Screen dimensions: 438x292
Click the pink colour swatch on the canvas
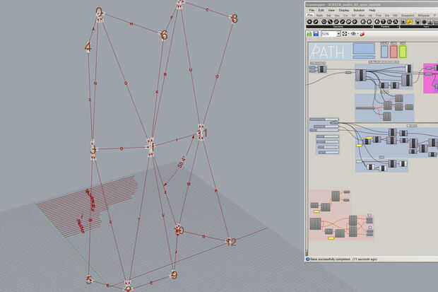393,52
